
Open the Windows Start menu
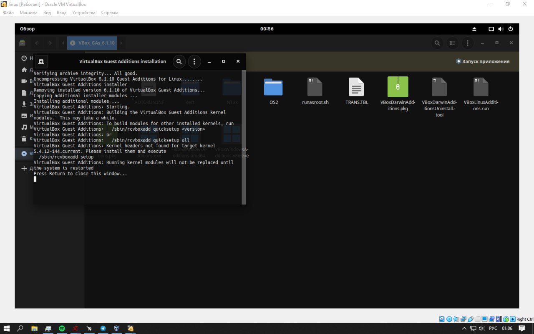pos(7,329)
